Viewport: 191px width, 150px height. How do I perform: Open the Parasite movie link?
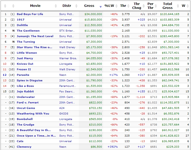[x=23, y=75]
